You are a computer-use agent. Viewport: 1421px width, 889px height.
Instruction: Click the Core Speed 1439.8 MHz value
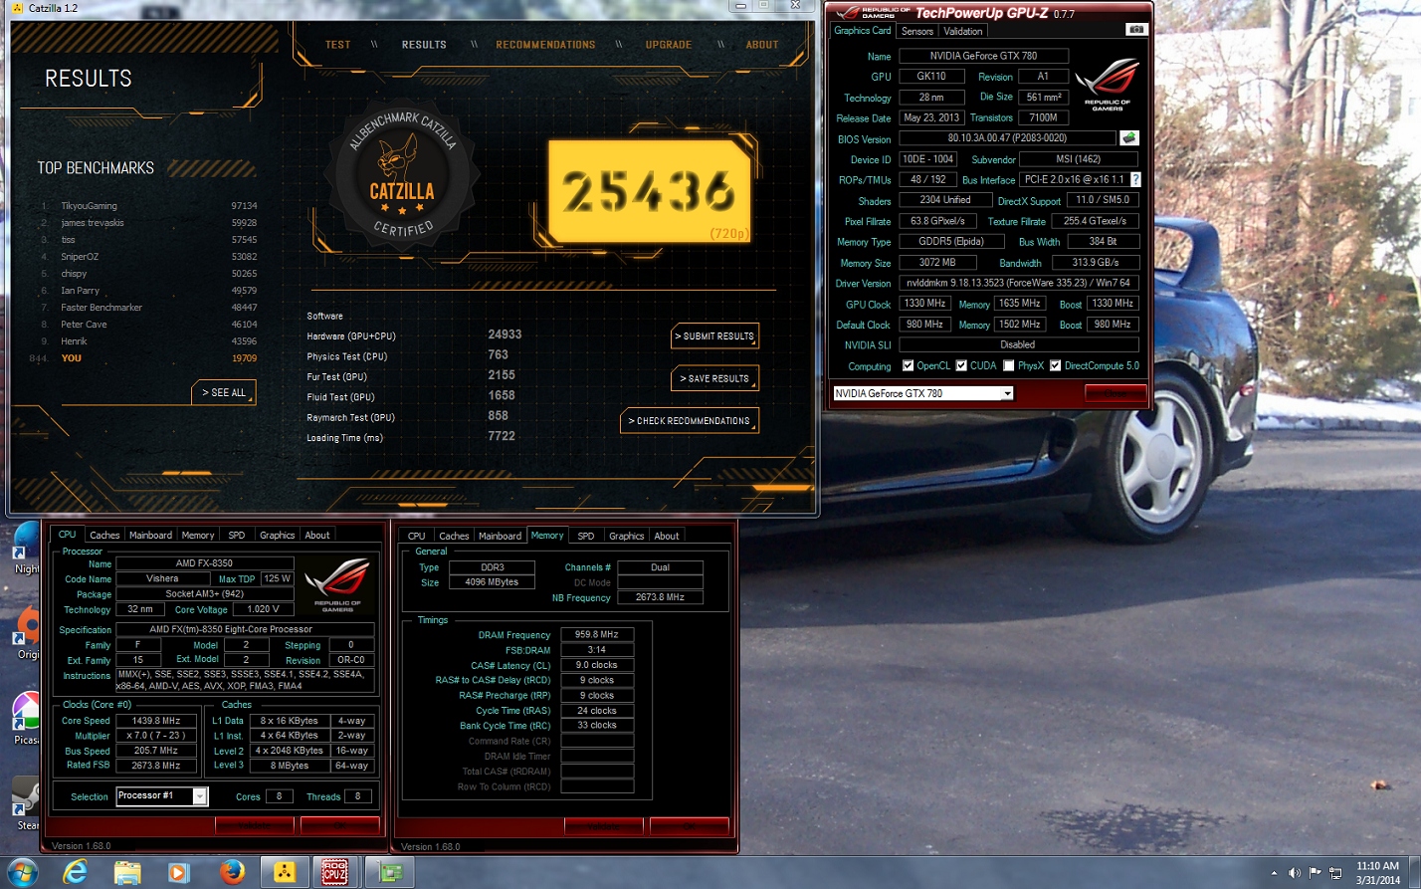click(x=156, y=721)
